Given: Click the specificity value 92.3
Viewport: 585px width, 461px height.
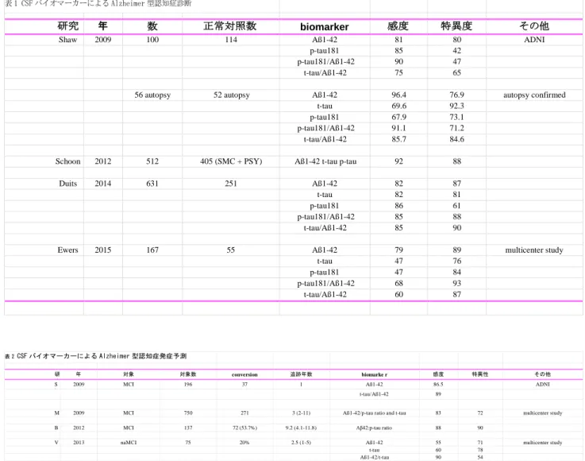Looking at the screenshot, I should click(x=456, y=106).
